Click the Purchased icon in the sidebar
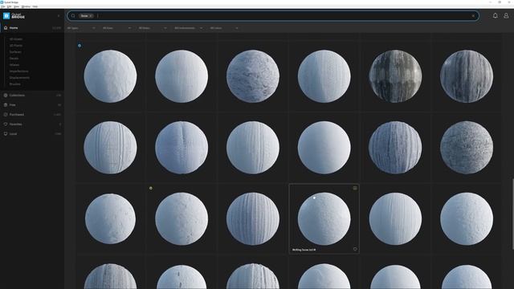 (x=6, y=115)
